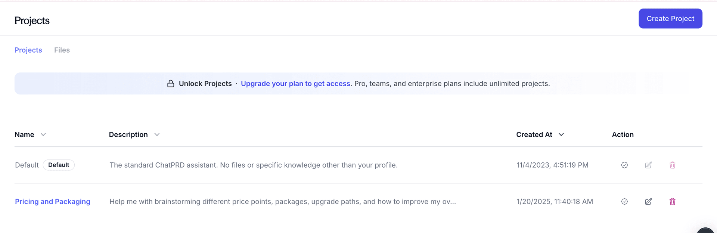Set the Default project as active with its checkmark icon
The width and height of the screenshot is (717, 233).
click(624, 165)
